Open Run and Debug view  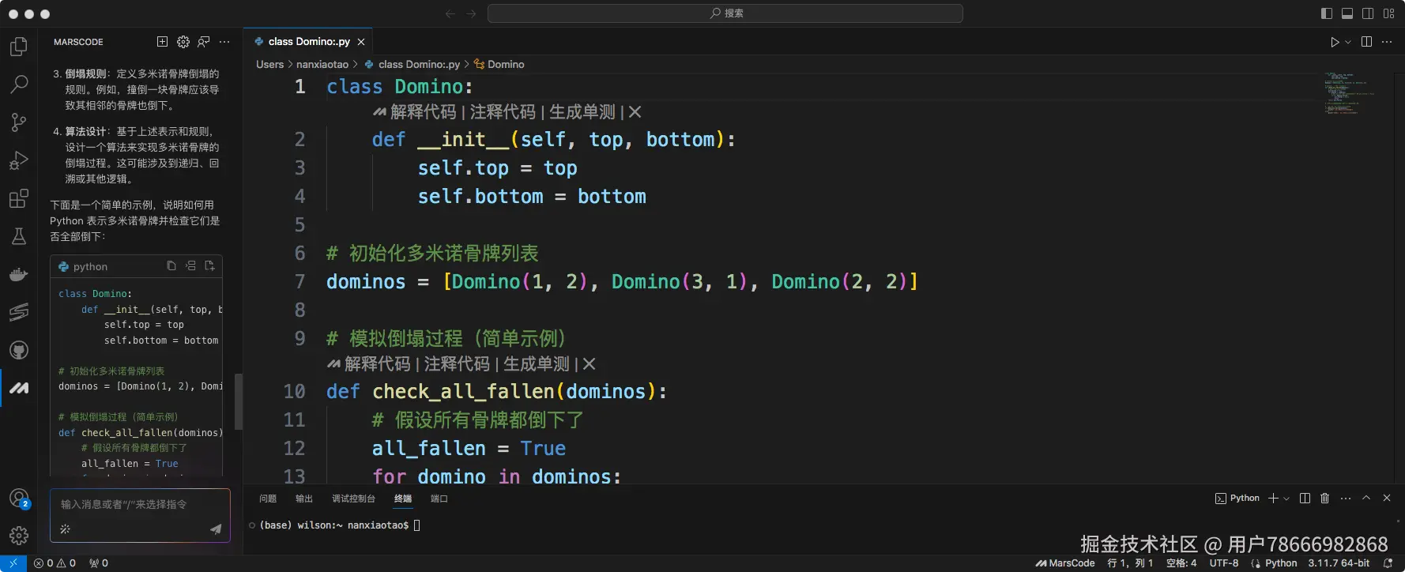[19, 160]
